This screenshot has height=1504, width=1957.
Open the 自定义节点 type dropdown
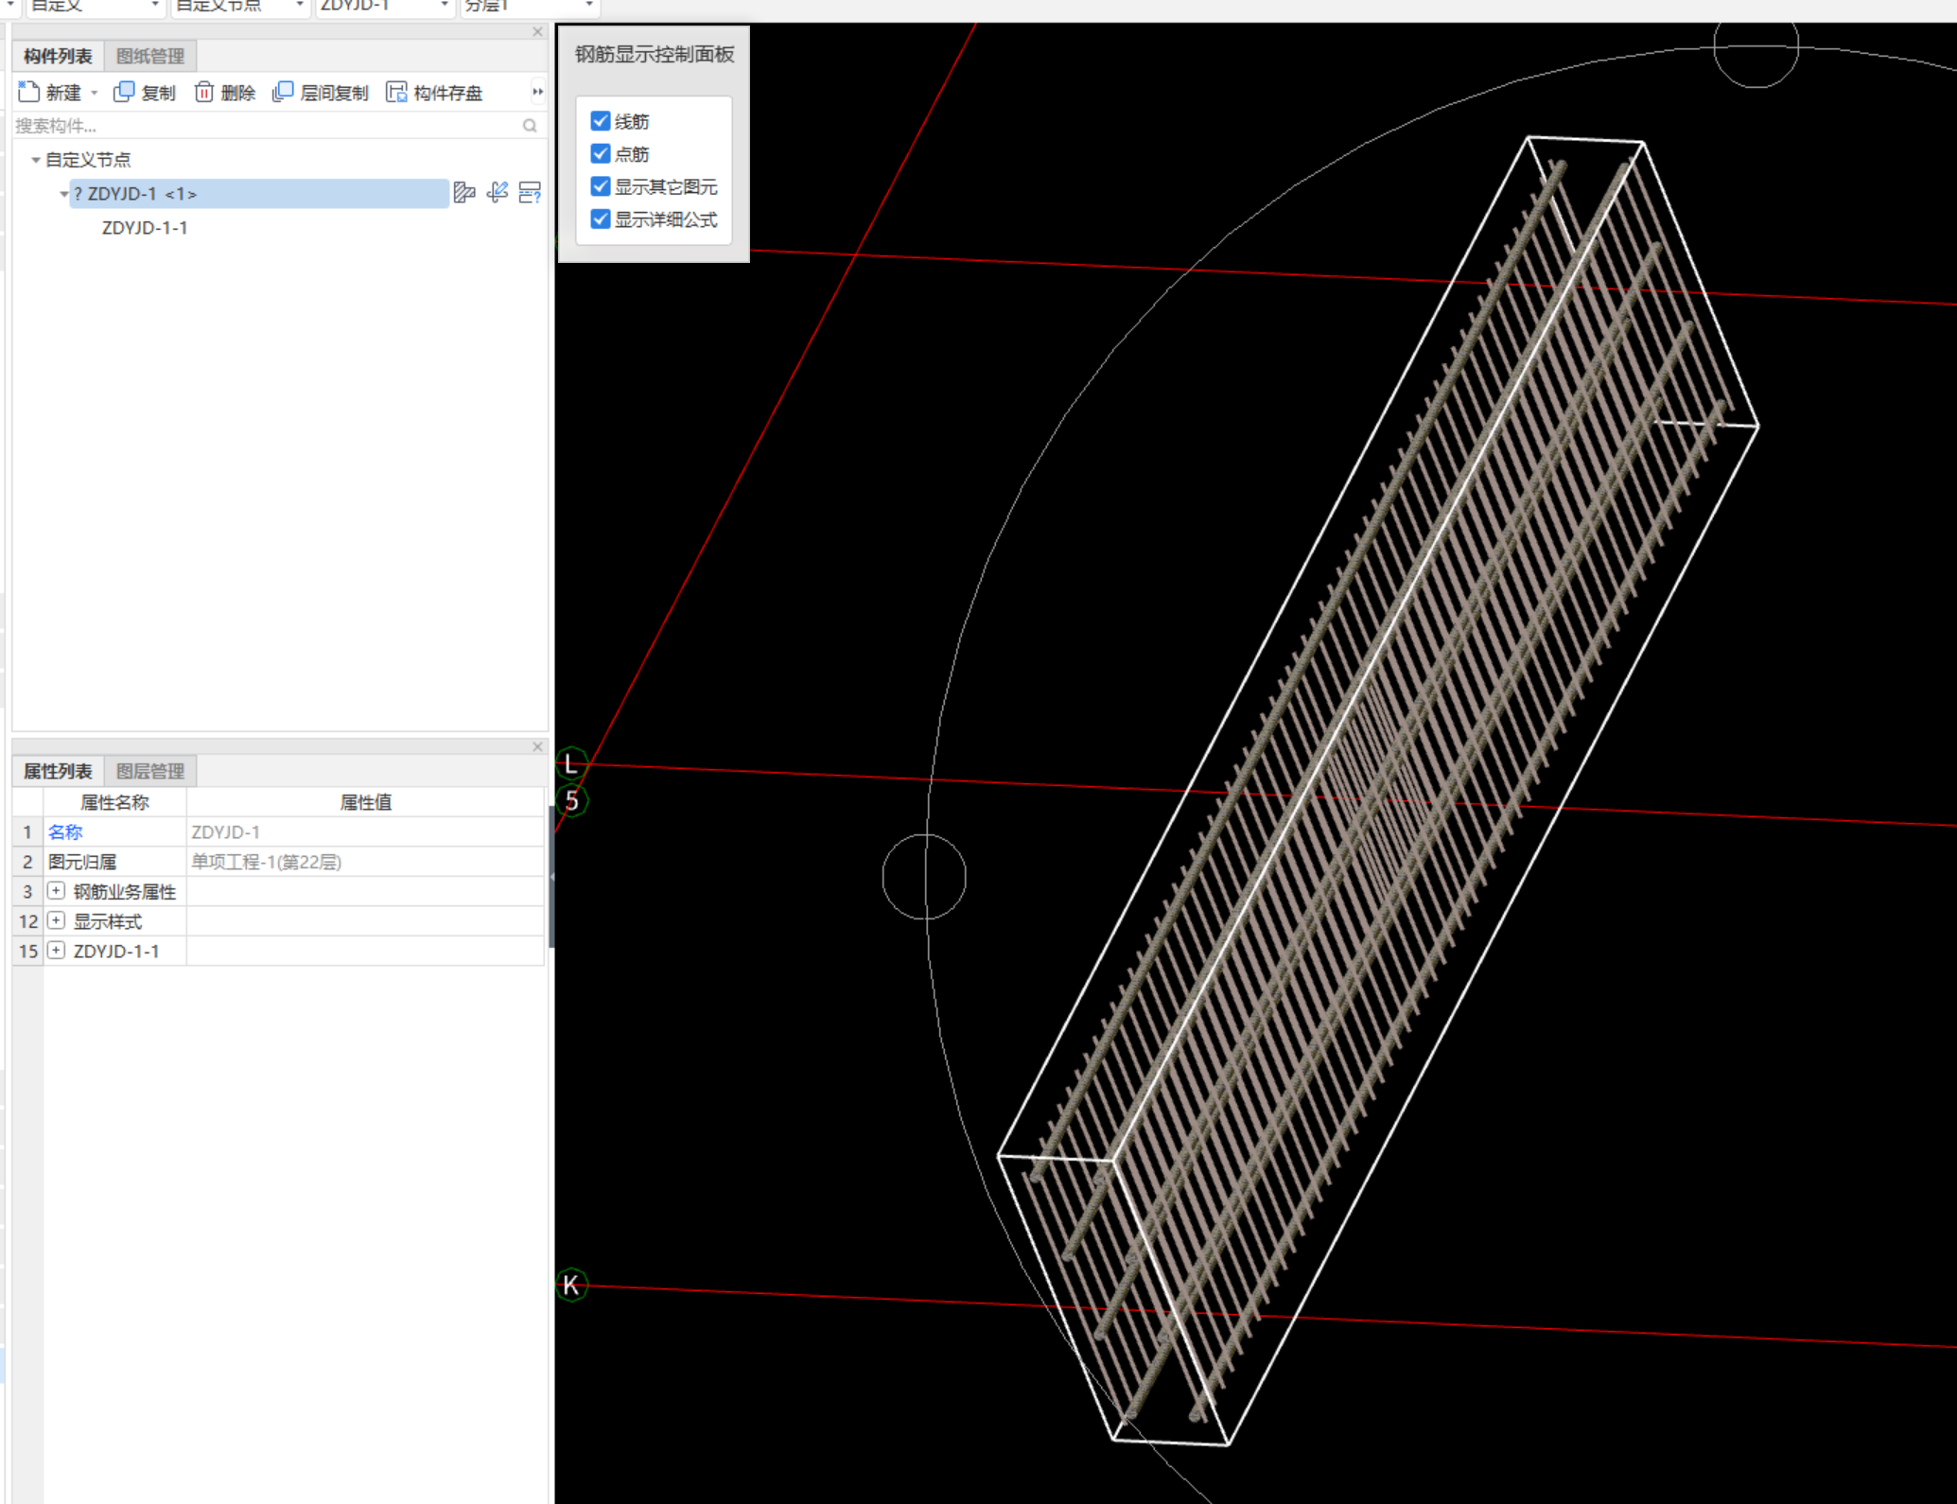(x=299, y=6)
